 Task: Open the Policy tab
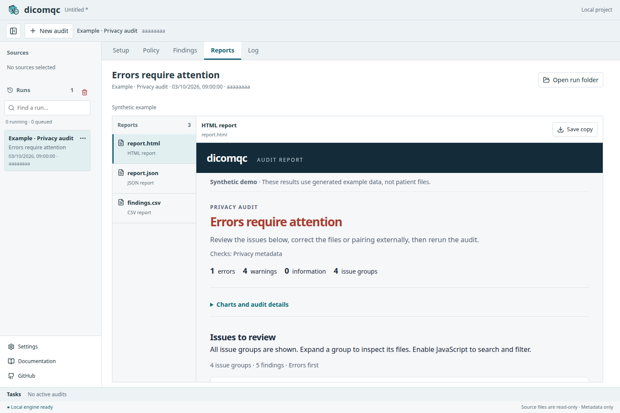point(151,50)
